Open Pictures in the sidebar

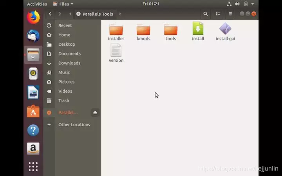click(x=72, y=82)
